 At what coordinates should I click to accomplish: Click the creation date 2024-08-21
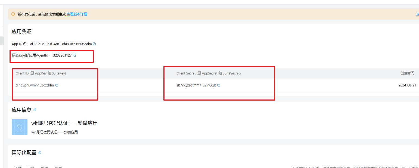tap(407, 85)
